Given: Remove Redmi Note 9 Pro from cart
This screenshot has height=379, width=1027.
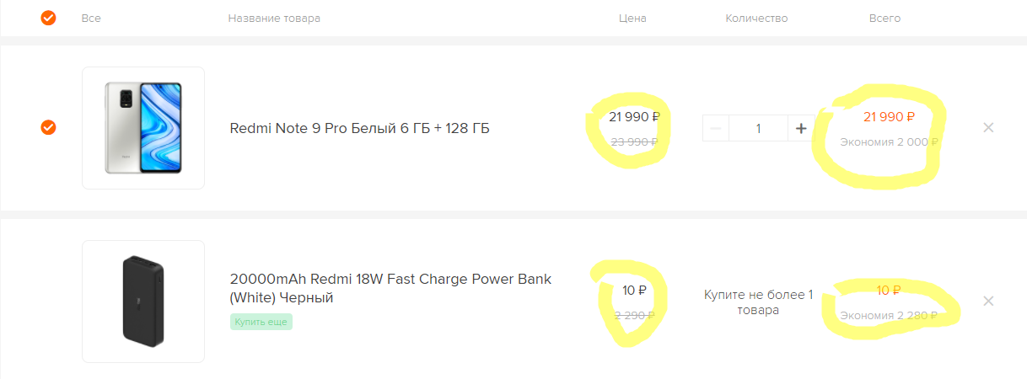Looking at the screenshot, I should coord(988,128).
